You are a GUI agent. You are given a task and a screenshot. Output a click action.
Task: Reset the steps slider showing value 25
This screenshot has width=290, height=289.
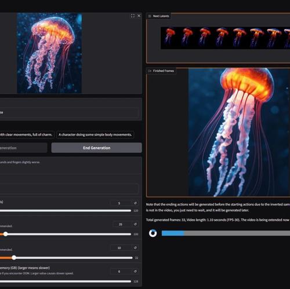[x=135, y=224]
